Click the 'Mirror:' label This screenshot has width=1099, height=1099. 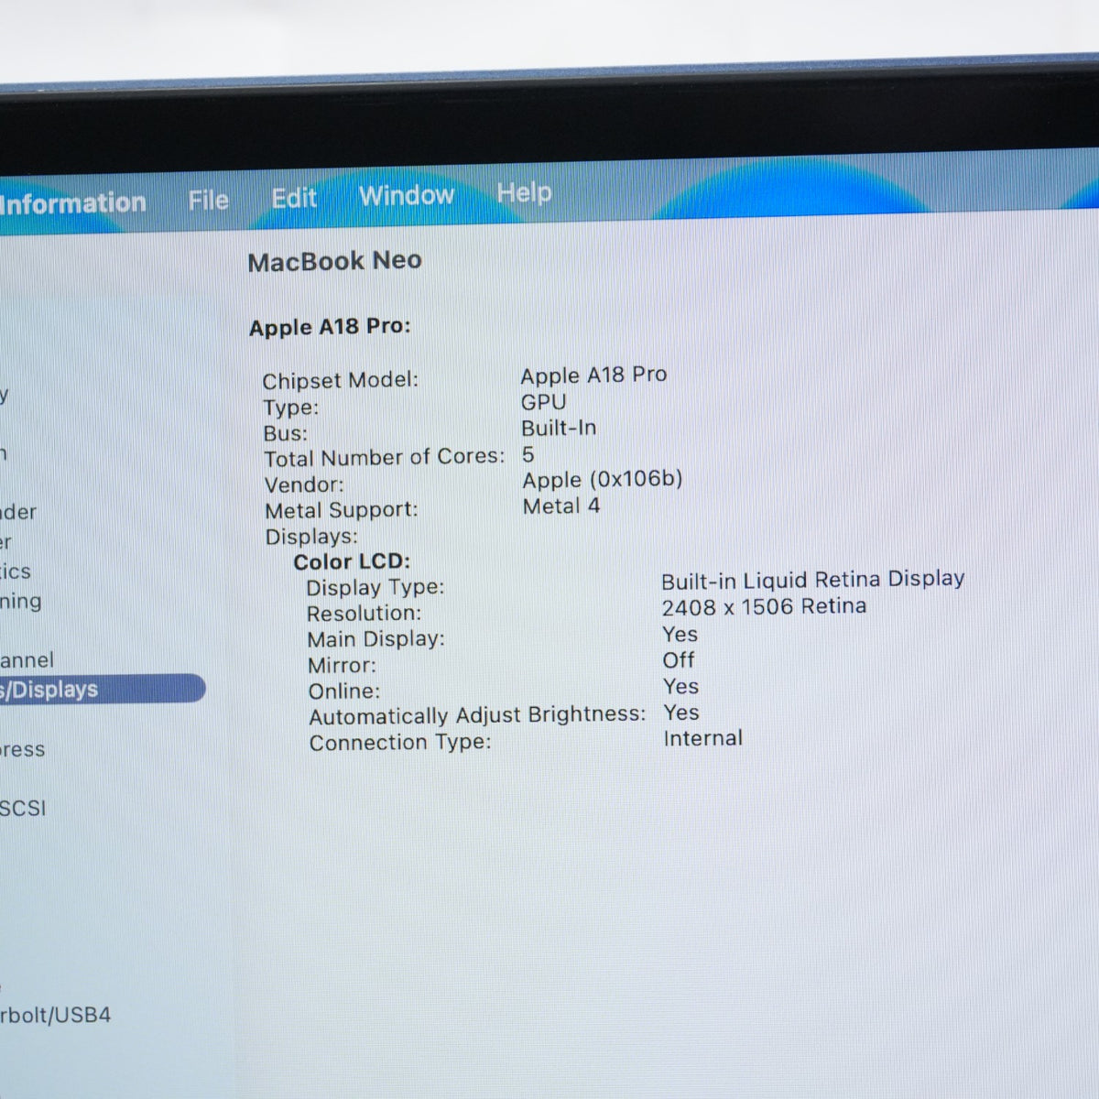342,666
